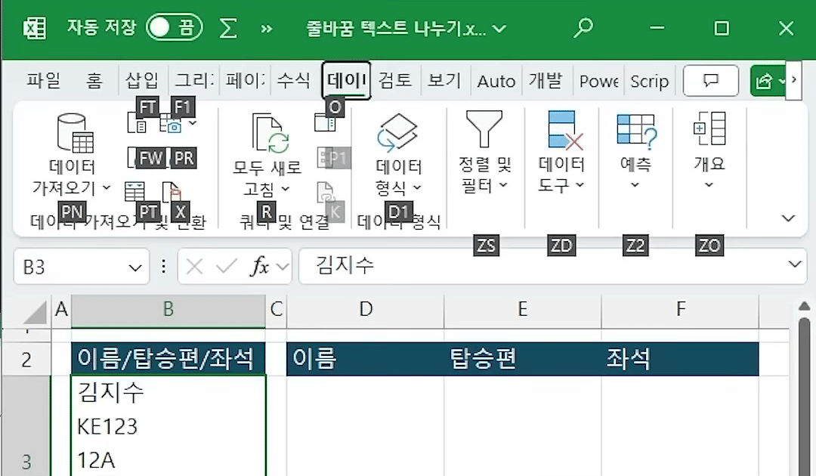Switch to the Review (검토) tab

[x=394, y=81]
